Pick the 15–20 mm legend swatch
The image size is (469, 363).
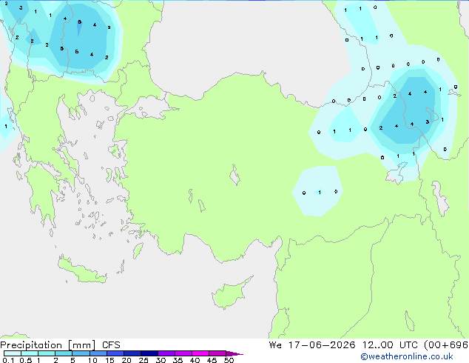click(115, 353)
